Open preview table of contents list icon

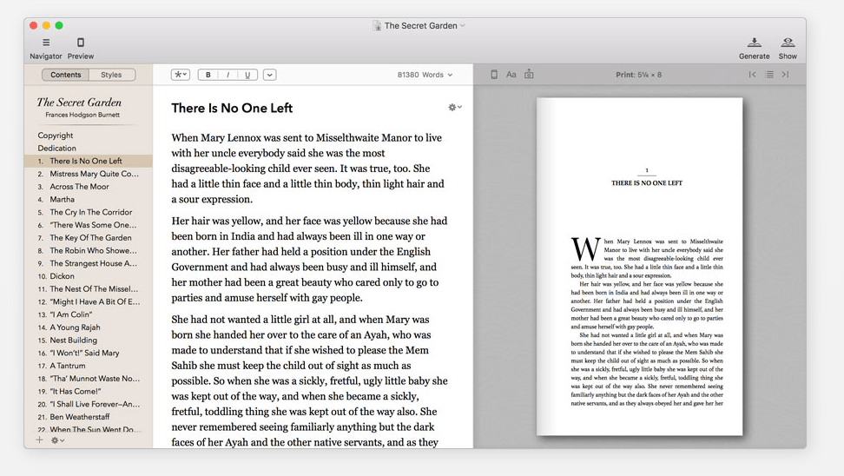(769, 75)
